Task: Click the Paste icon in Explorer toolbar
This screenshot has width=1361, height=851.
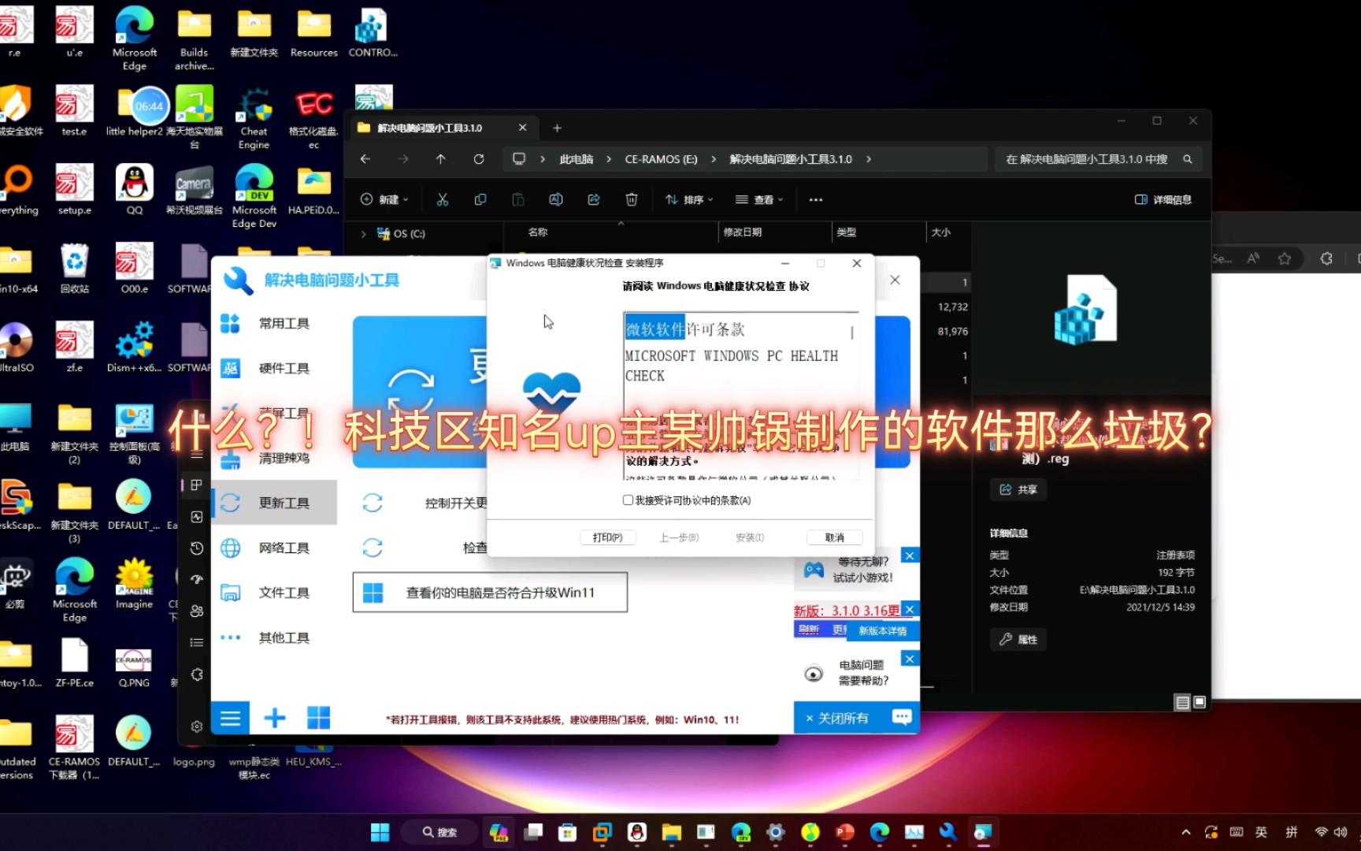Action: [518, 199]
